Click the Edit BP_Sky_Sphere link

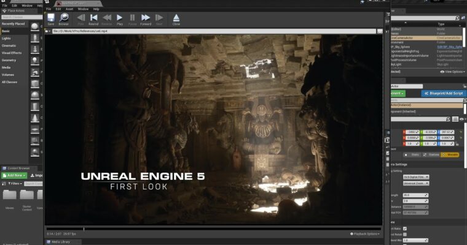449,47
